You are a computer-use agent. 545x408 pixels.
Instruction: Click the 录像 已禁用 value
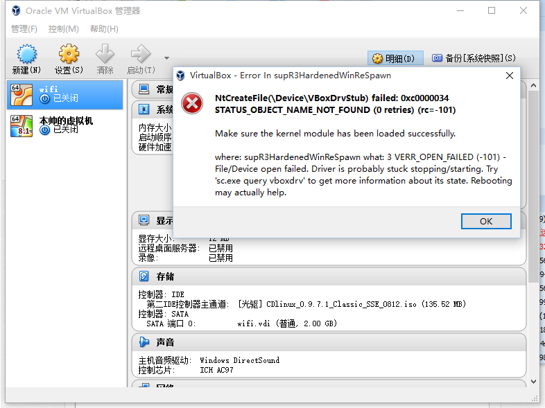[x=220, y=258]
